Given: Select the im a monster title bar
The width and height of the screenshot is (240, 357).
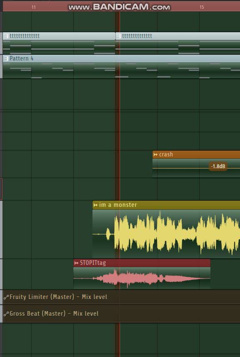Looking at the screenshot, I should click(166, 205).
